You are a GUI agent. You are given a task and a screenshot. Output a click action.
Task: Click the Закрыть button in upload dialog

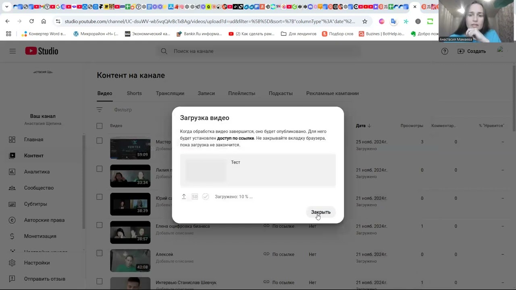[x=321, y=212]
